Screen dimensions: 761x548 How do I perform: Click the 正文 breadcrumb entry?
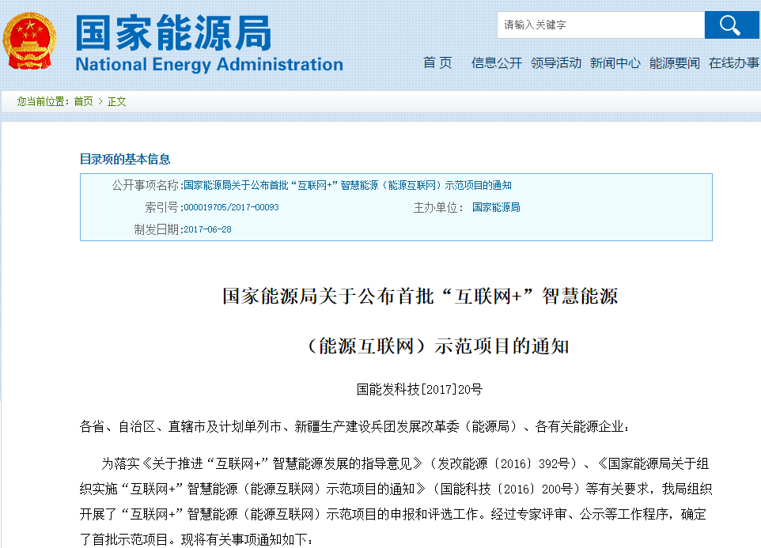tap(115, 101)
